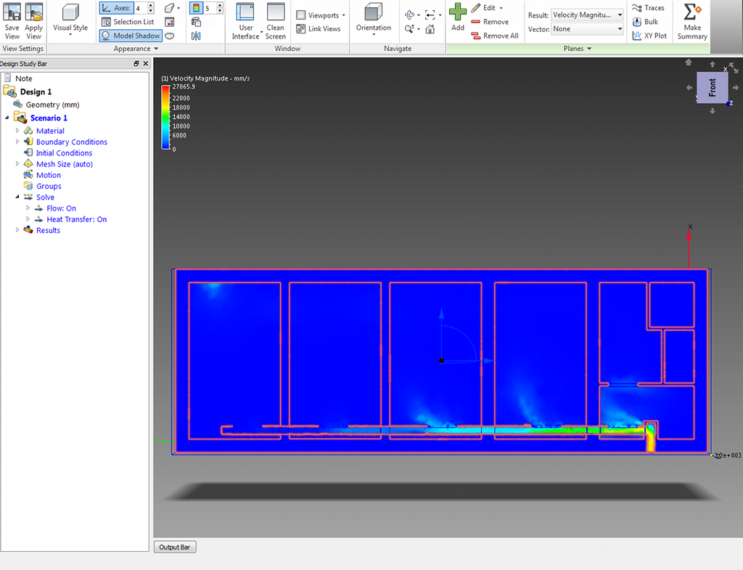Expand the Flow: On node
743x570 pixels.
coord(28,208)
